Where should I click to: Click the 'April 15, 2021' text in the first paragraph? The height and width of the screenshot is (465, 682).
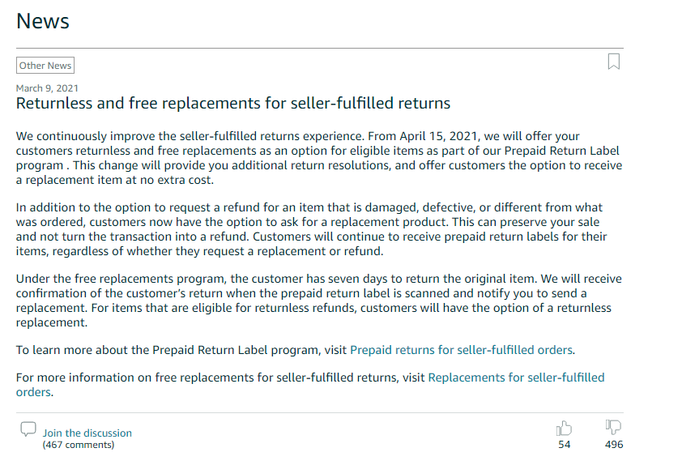click(439, 136)
